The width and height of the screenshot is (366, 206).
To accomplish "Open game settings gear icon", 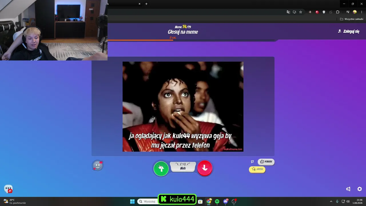I will pyautogui.click(x=360, y=189).
